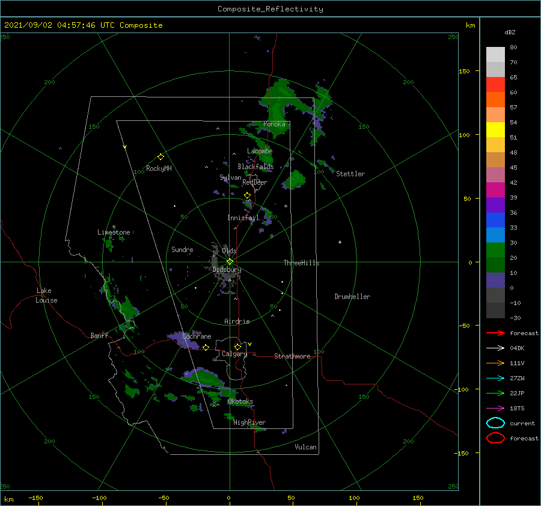Click the Sylvan label

point(230,177)
